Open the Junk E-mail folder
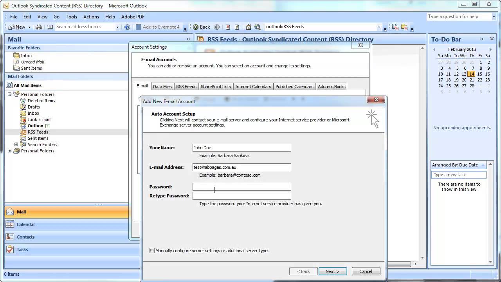This screenshot has height=282, width=501. 39,119
